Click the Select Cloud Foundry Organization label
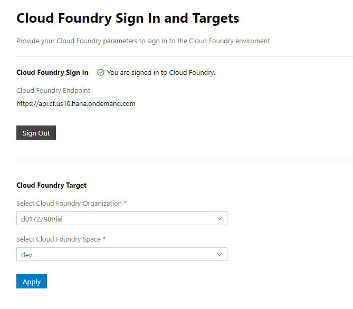This screenshot has width=353, height=309. click(69, 204)
